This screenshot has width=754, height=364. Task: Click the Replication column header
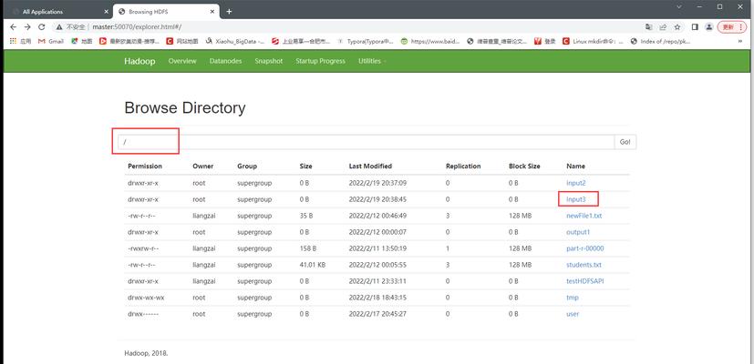(x=463, y=166)
